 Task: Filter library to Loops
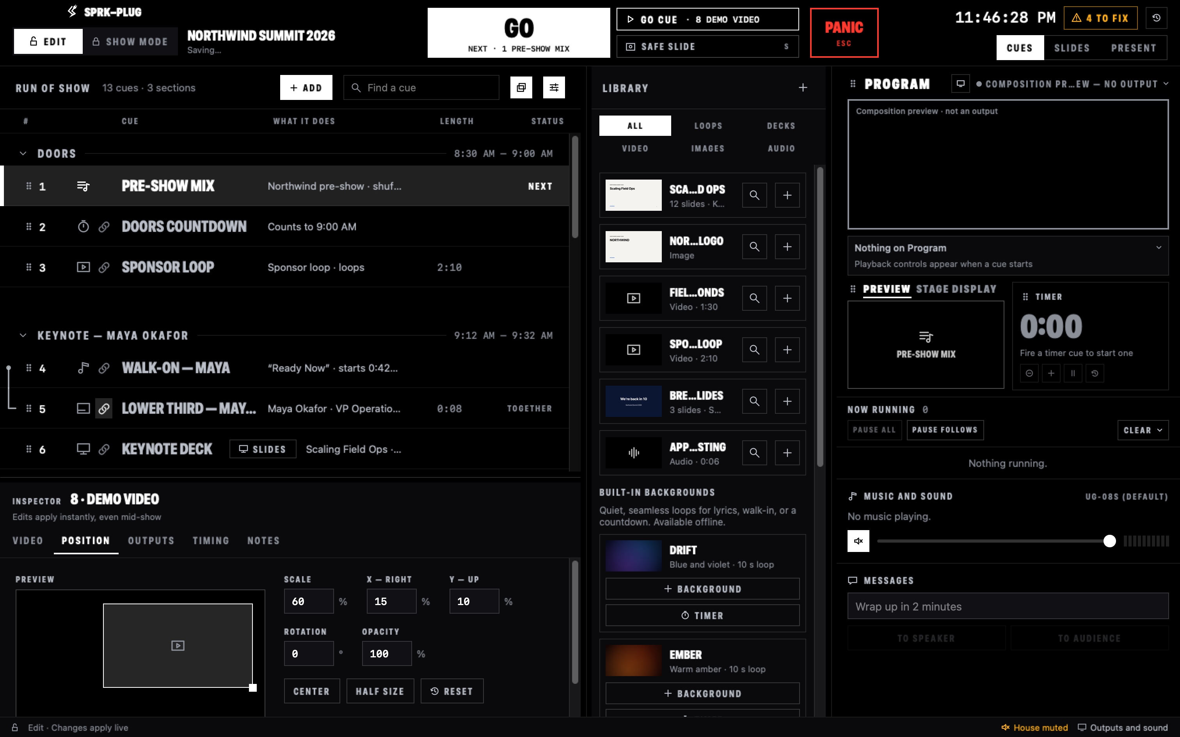[708, 126]
